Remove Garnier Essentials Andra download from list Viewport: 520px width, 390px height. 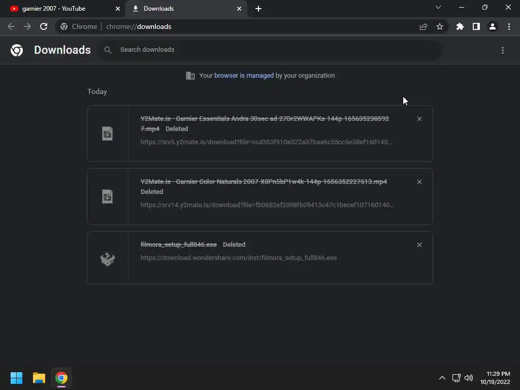(x=419, y=119)
